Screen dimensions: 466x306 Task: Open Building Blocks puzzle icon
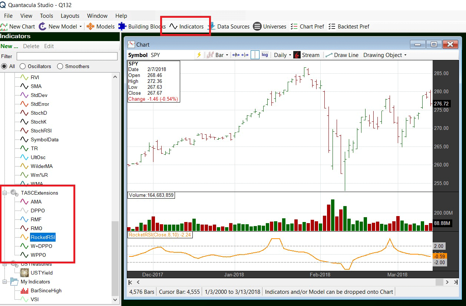122,26
